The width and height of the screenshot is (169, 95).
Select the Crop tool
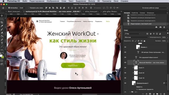click(x=2, y=22)
